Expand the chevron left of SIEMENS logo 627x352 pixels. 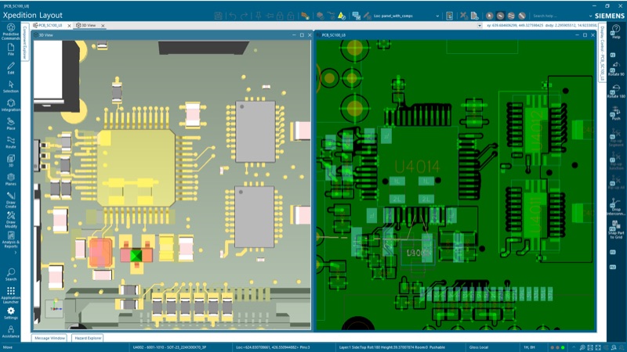point(591,16)
